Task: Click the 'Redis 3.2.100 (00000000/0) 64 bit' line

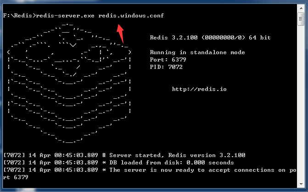Action: tap(210, 38)
